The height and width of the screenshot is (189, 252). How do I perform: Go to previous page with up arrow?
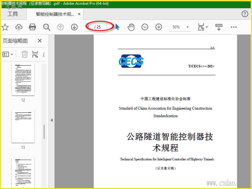(60, 27)
